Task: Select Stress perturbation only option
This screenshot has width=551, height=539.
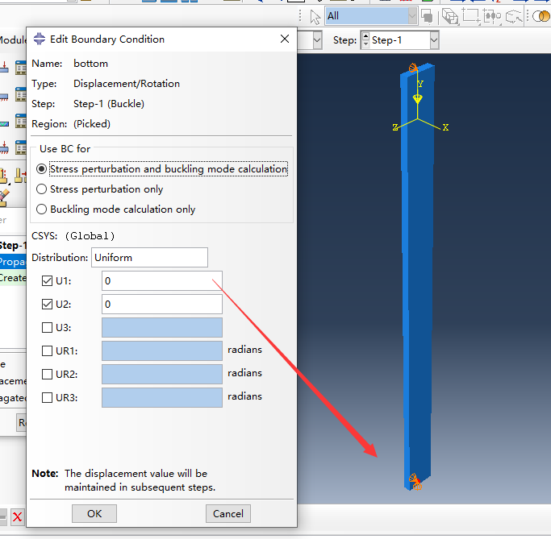Action: tap(42, 189)
